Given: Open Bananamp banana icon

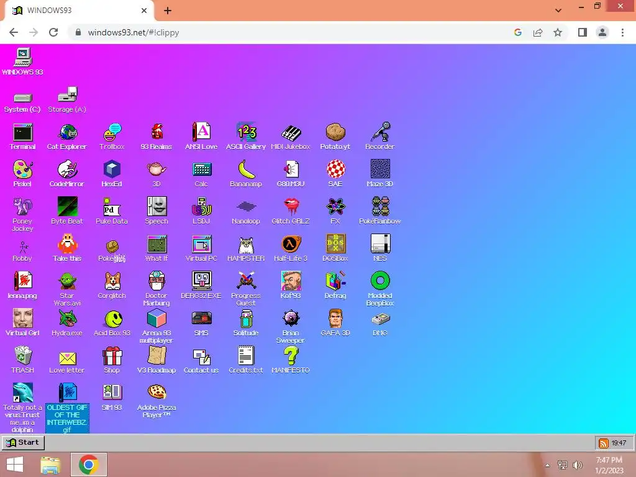Looking at the screenshot, I should [246, 170].
